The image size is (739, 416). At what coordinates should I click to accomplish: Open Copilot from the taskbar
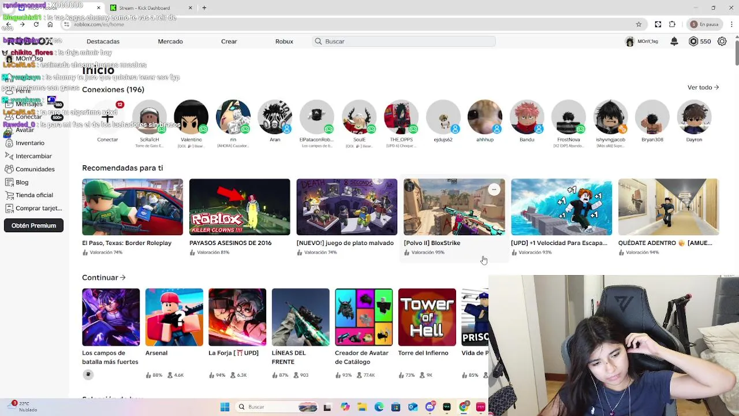(345, 407)
